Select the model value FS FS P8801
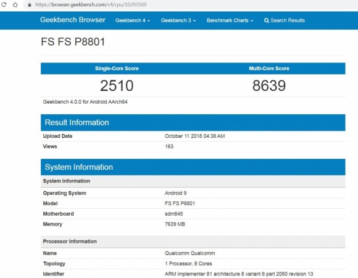The image size is (358, 278). coord(180,203)
